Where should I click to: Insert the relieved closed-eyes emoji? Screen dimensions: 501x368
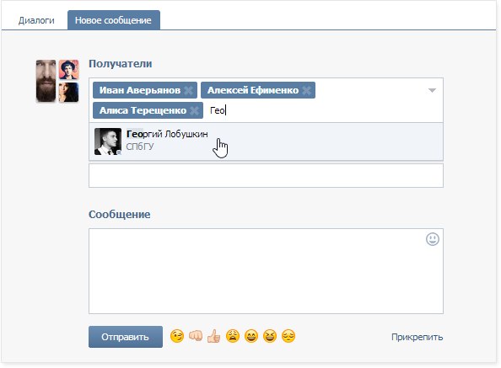coord(288,337)
